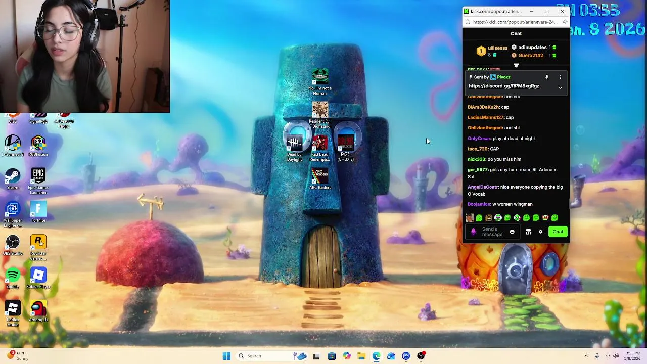
Task: Select the L-Connect 3 desktop shortcut
Action: 13,146
